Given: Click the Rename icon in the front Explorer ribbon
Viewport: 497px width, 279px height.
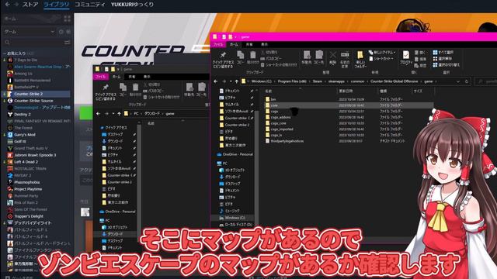Looking at the screenshot, I should 345,55.
